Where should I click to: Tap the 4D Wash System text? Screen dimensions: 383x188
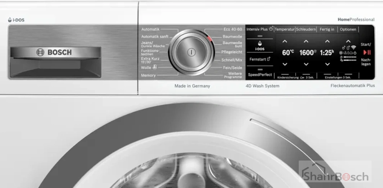(x=262, y=86)
